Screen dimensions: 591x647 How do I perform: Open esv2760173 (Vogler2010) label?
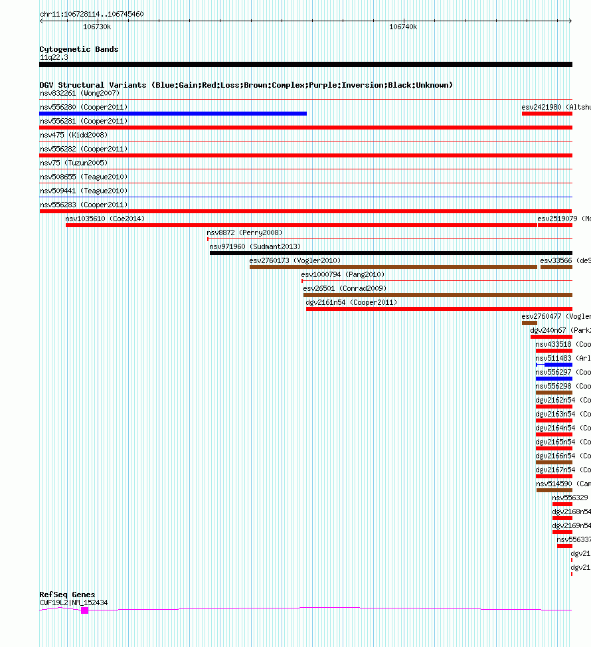[x=295, y=261]
